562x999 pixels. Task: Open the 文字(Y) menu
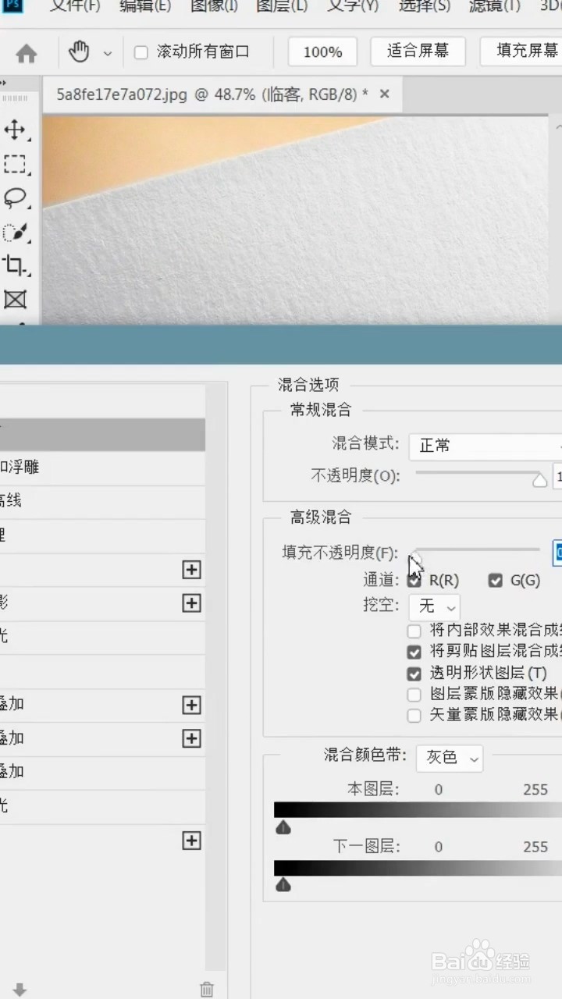click(x=353, y=7)
